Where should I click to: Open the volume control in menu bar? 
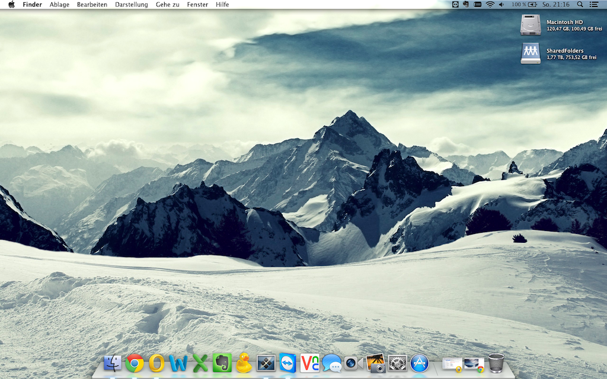[501, 4]
